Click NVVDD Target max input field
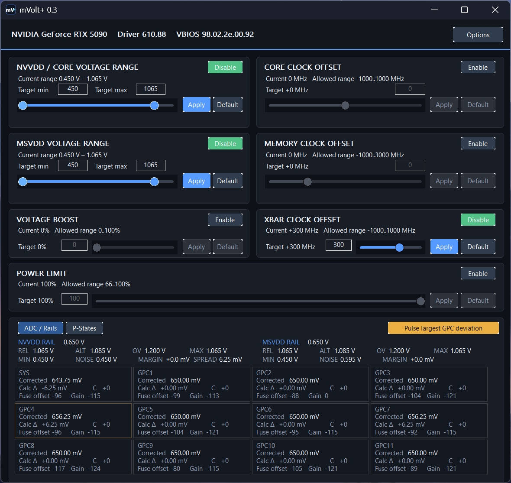 (x=151, y=89)
